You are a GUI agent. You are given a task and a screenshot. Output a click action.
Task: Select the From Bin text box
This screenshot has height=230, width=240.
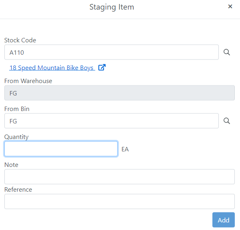pyautogui.click(x=111, y=121)
